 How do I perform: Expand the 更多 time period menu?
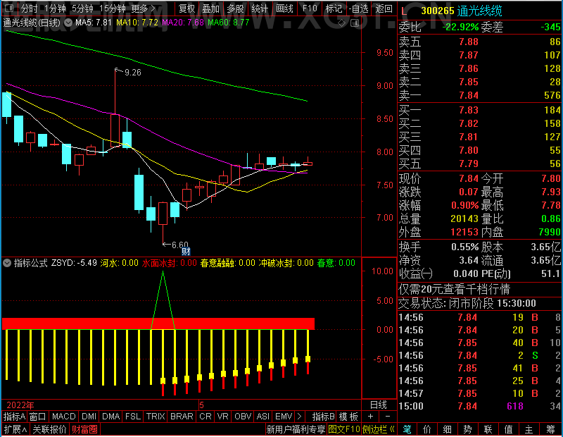(143, 8)
